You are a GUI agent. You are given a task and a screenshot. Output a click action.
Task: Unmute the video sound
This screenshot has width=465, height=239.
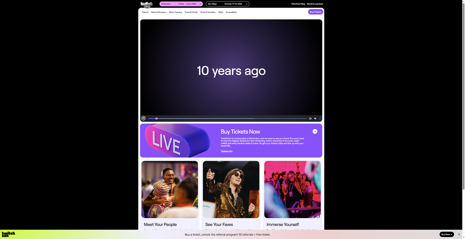click(x=315, y=119)
